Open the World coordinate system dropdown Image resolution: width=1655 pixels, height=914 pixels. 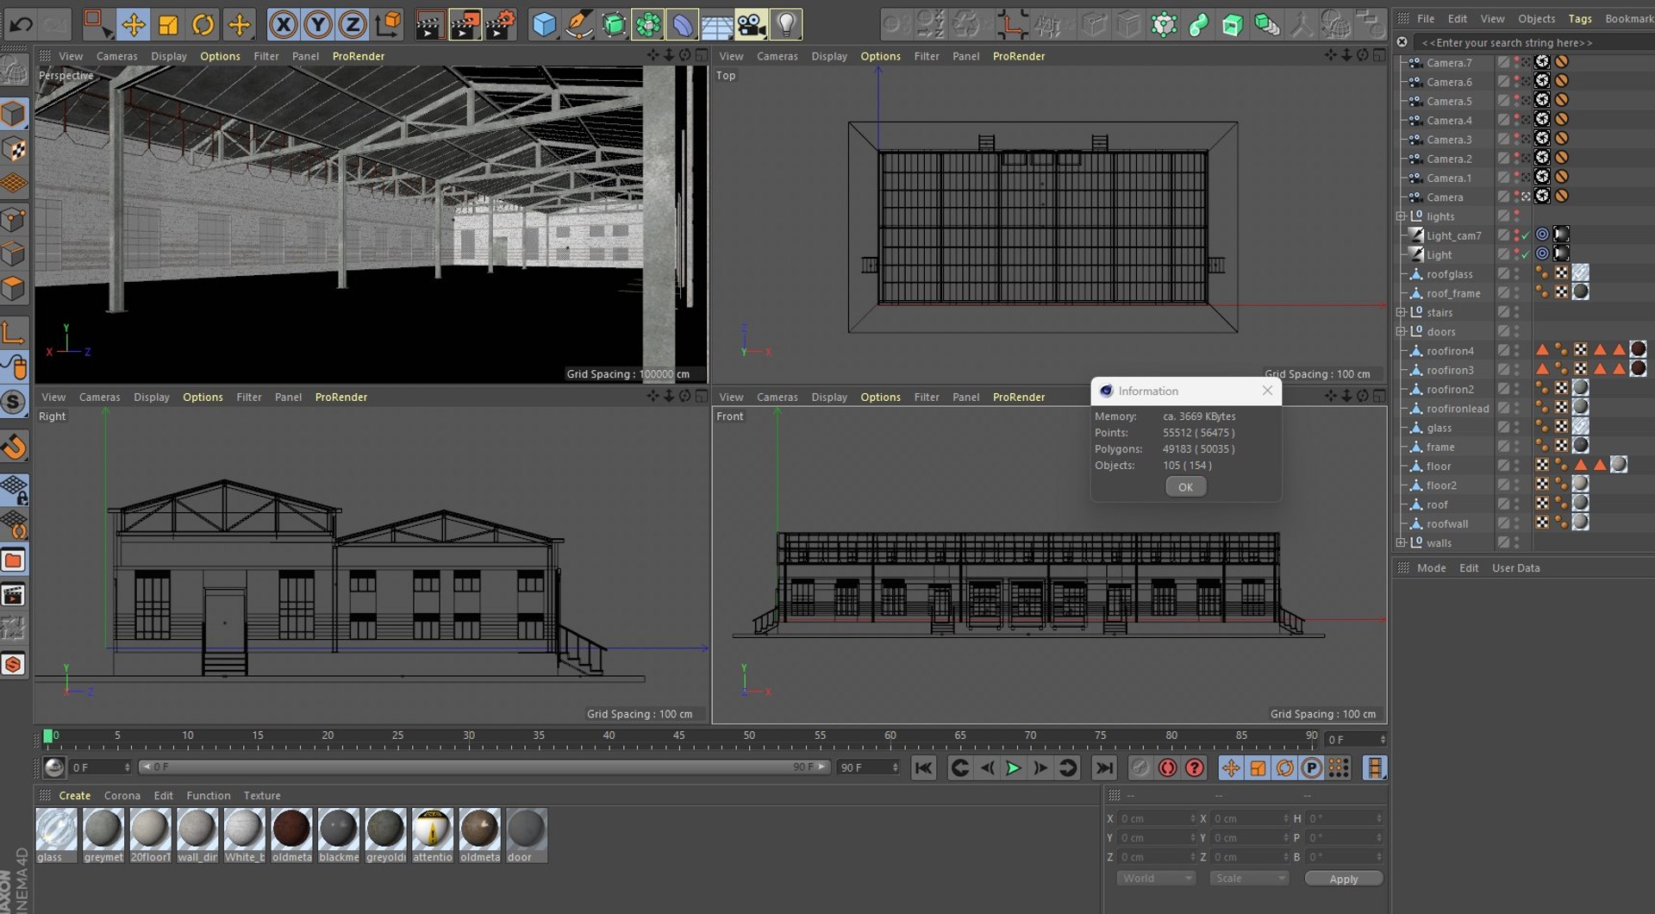point(1157,879)
